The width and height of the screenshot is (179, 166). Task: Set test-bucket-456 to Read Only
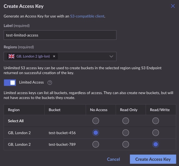[126, 133]
